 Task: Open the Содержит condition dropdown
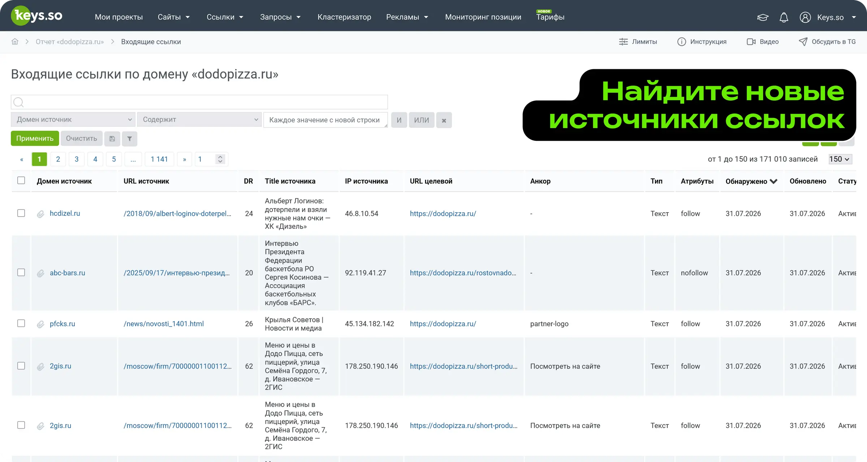pos(199,119)
